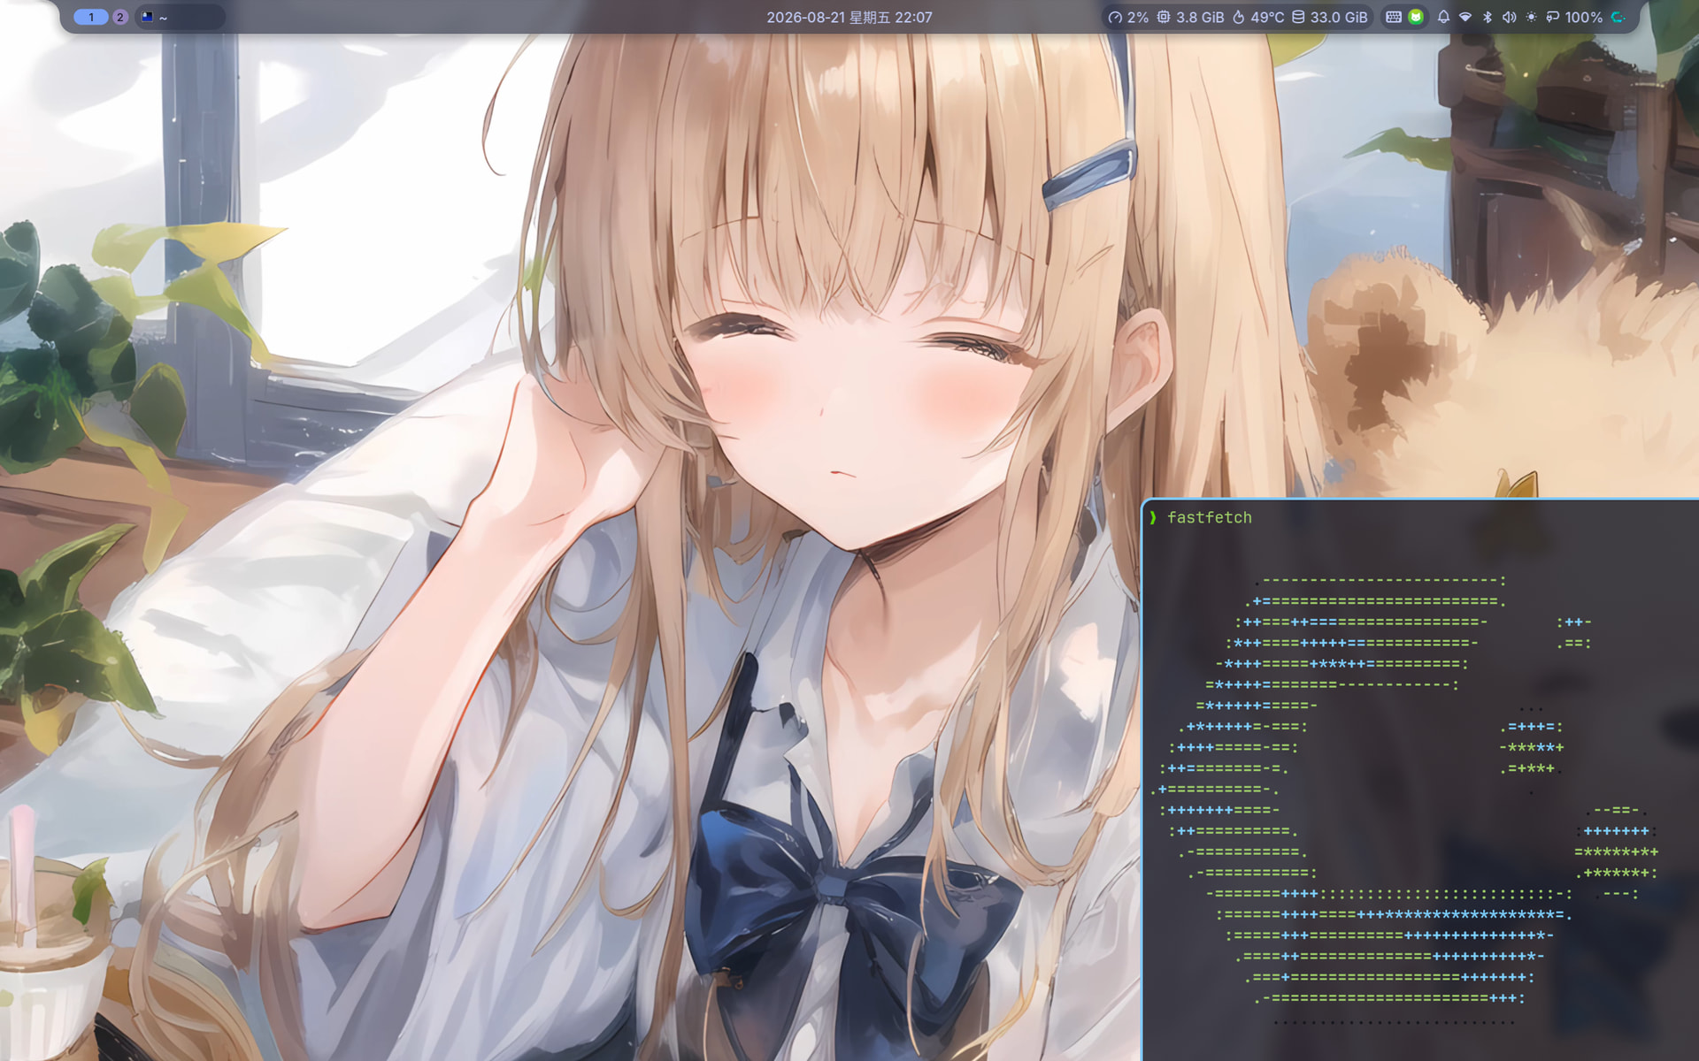Click the cyan icon at bar's right end
Image resolution: width=1699 pixels, height=1061 pixels.
tap(1618, 17)
